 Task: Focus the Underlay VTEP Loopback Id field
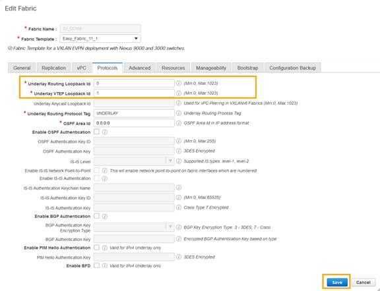pyautogui.click(x=134, y=93)
